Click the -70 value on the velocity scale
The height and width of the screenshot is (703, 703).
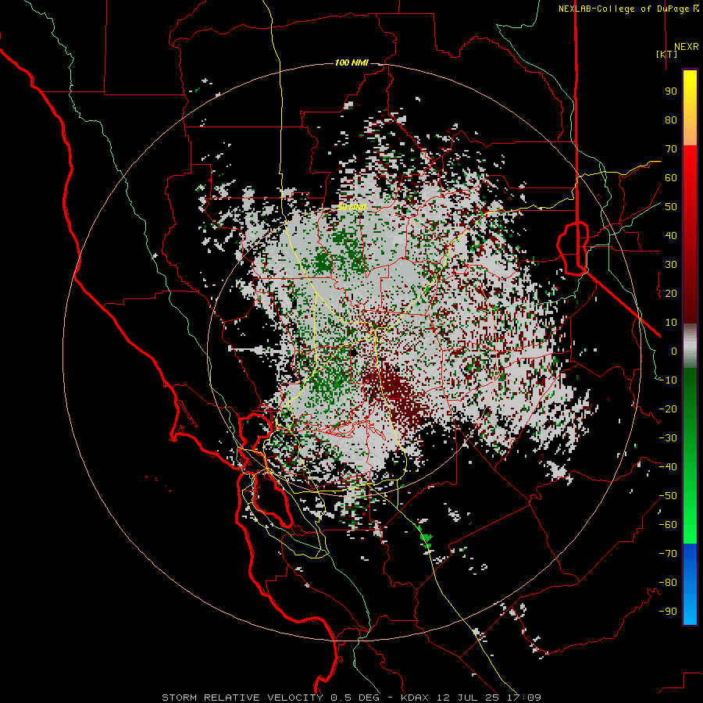[668, 554]
